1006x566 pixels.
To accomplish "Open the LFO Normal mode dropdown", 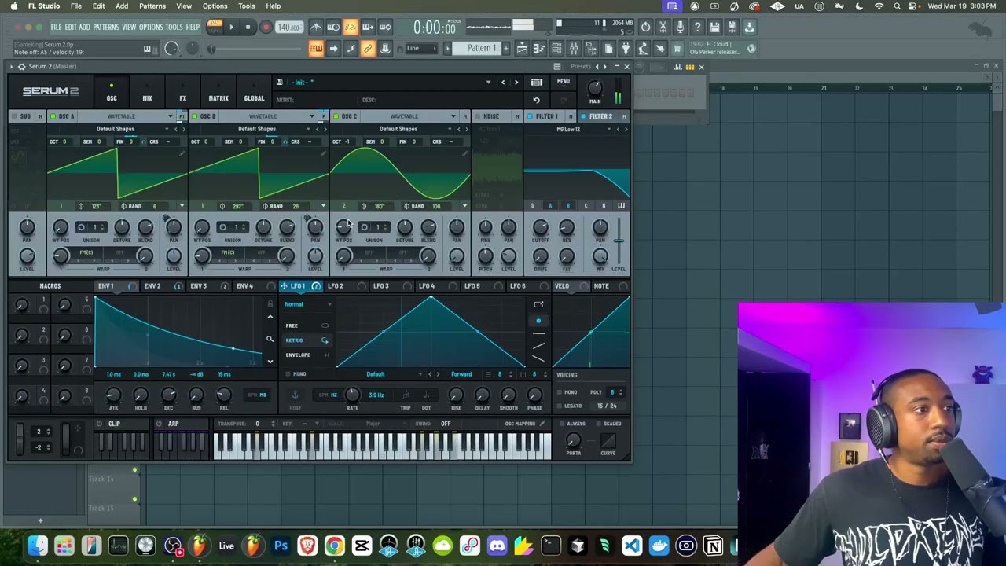I will (x=308, y=304).
